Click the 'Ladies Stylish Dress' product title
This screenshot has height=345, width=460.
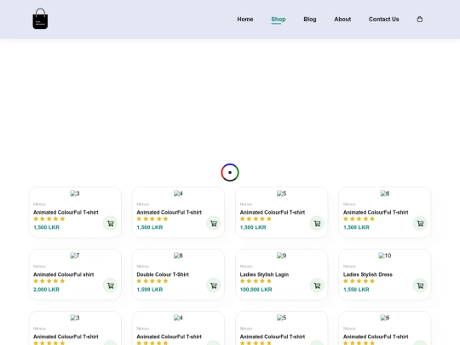coord(368,274)
